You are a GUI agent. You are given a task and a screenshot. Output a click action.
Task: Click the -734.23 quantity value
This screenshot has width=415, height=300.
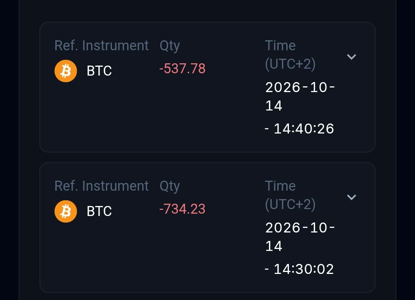coord(183,209)
